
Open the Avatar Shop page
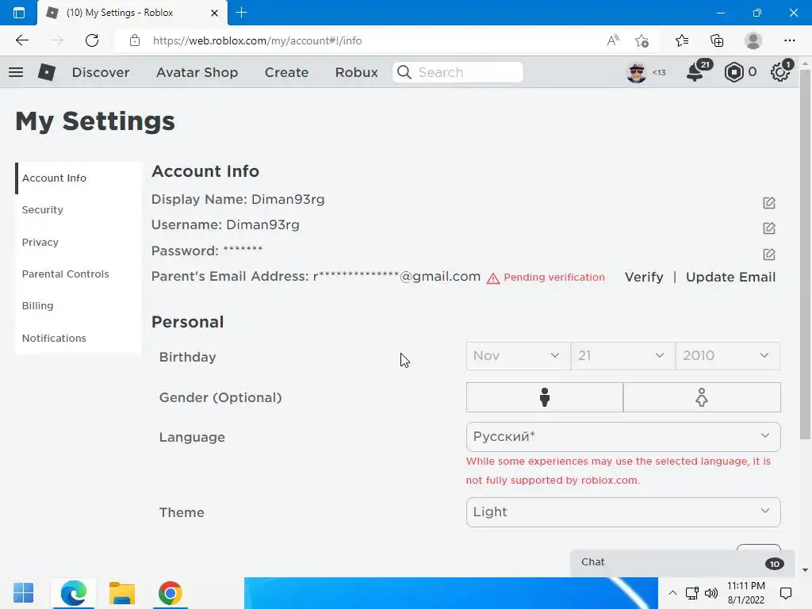pyautogui.click(x=197, y=72)
